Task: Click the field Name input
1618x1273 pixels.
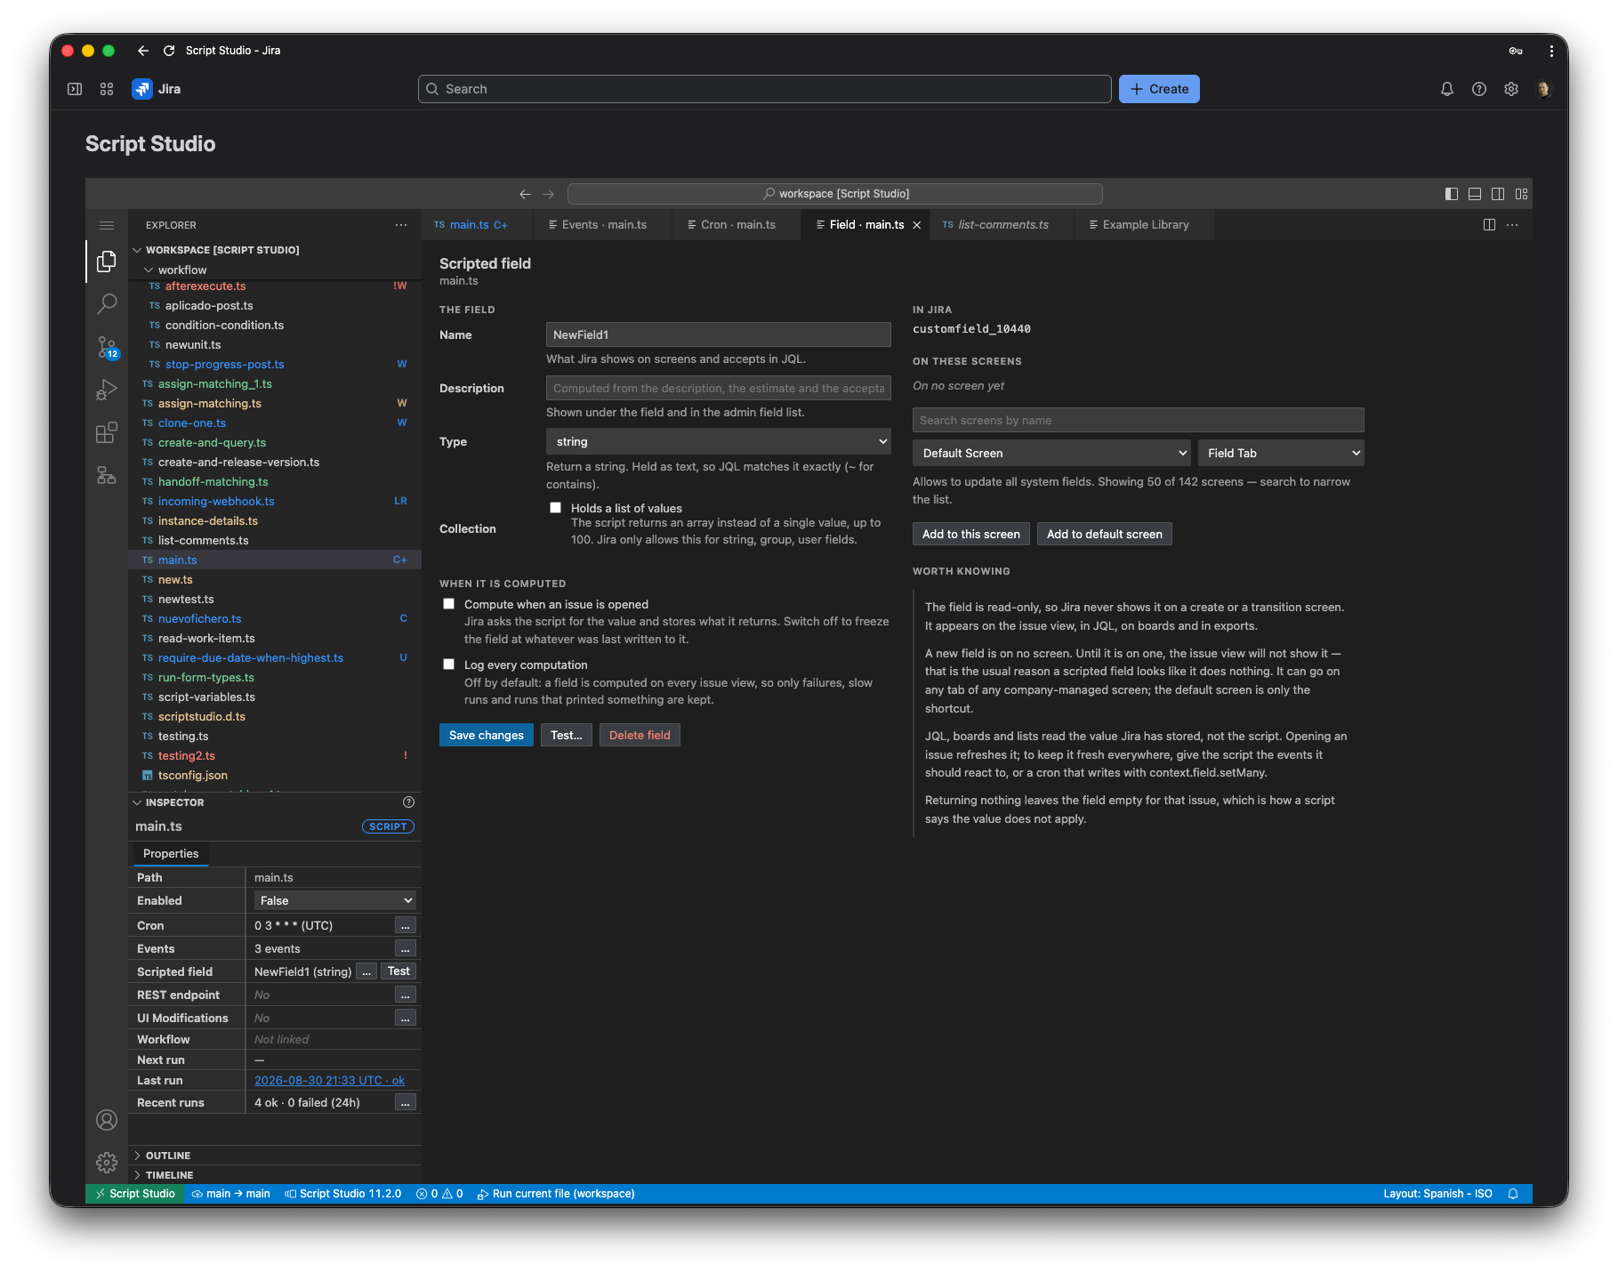Action: [719, 334]
